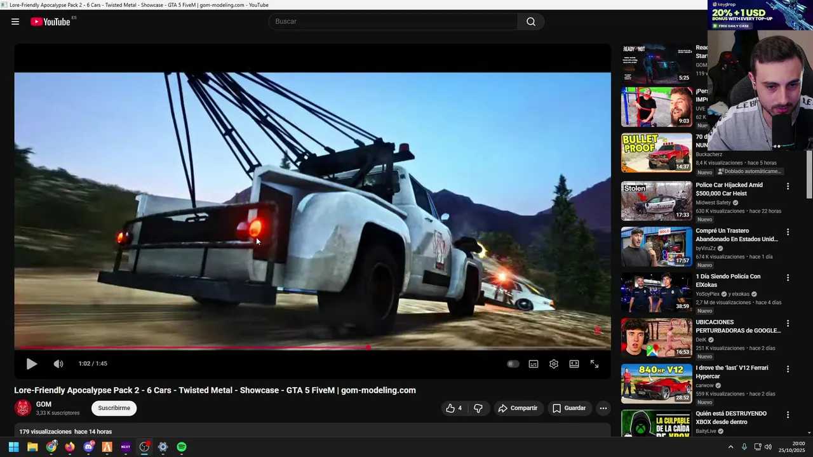Open options for 1 Día Siendo Policía
This screenshot has height=457, width=813.
[x=788, y=277]
